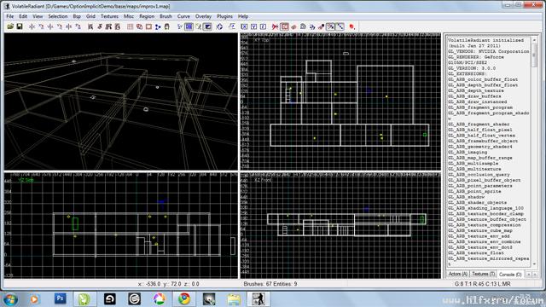Toggle the pressed texture lock arrow button
This screenshot has width=546, height=307.
click(x=330, y=26)
